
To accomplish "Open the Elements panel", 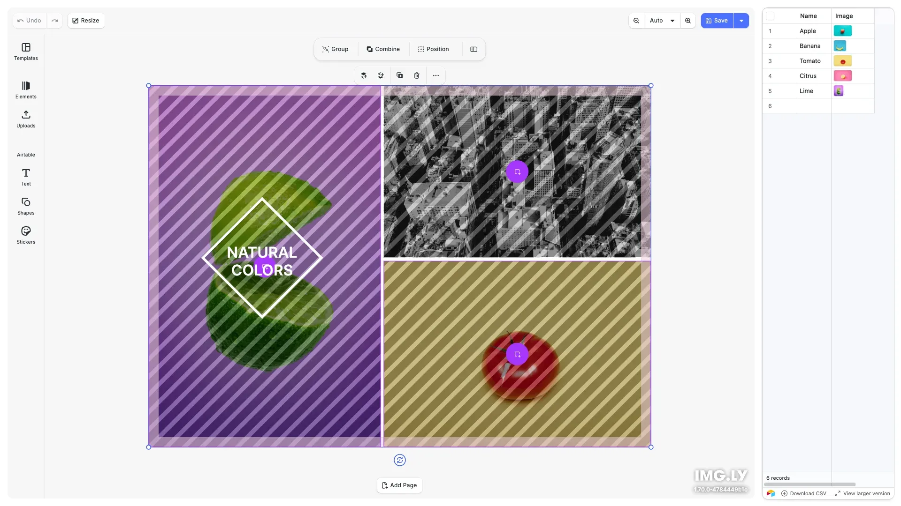I will click(26, 90).
